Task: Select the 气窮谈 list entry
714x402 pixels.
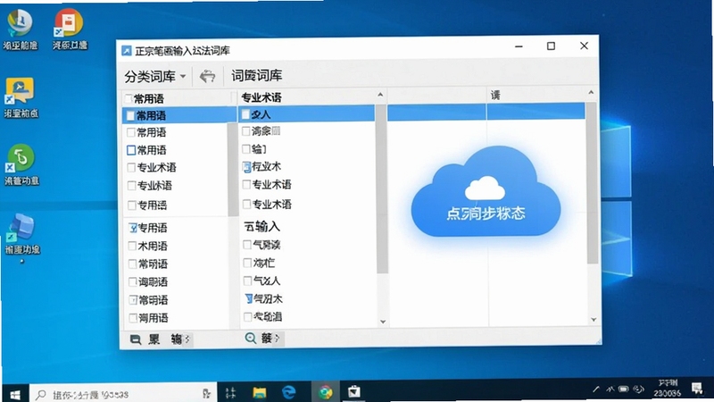Action: 267,245
